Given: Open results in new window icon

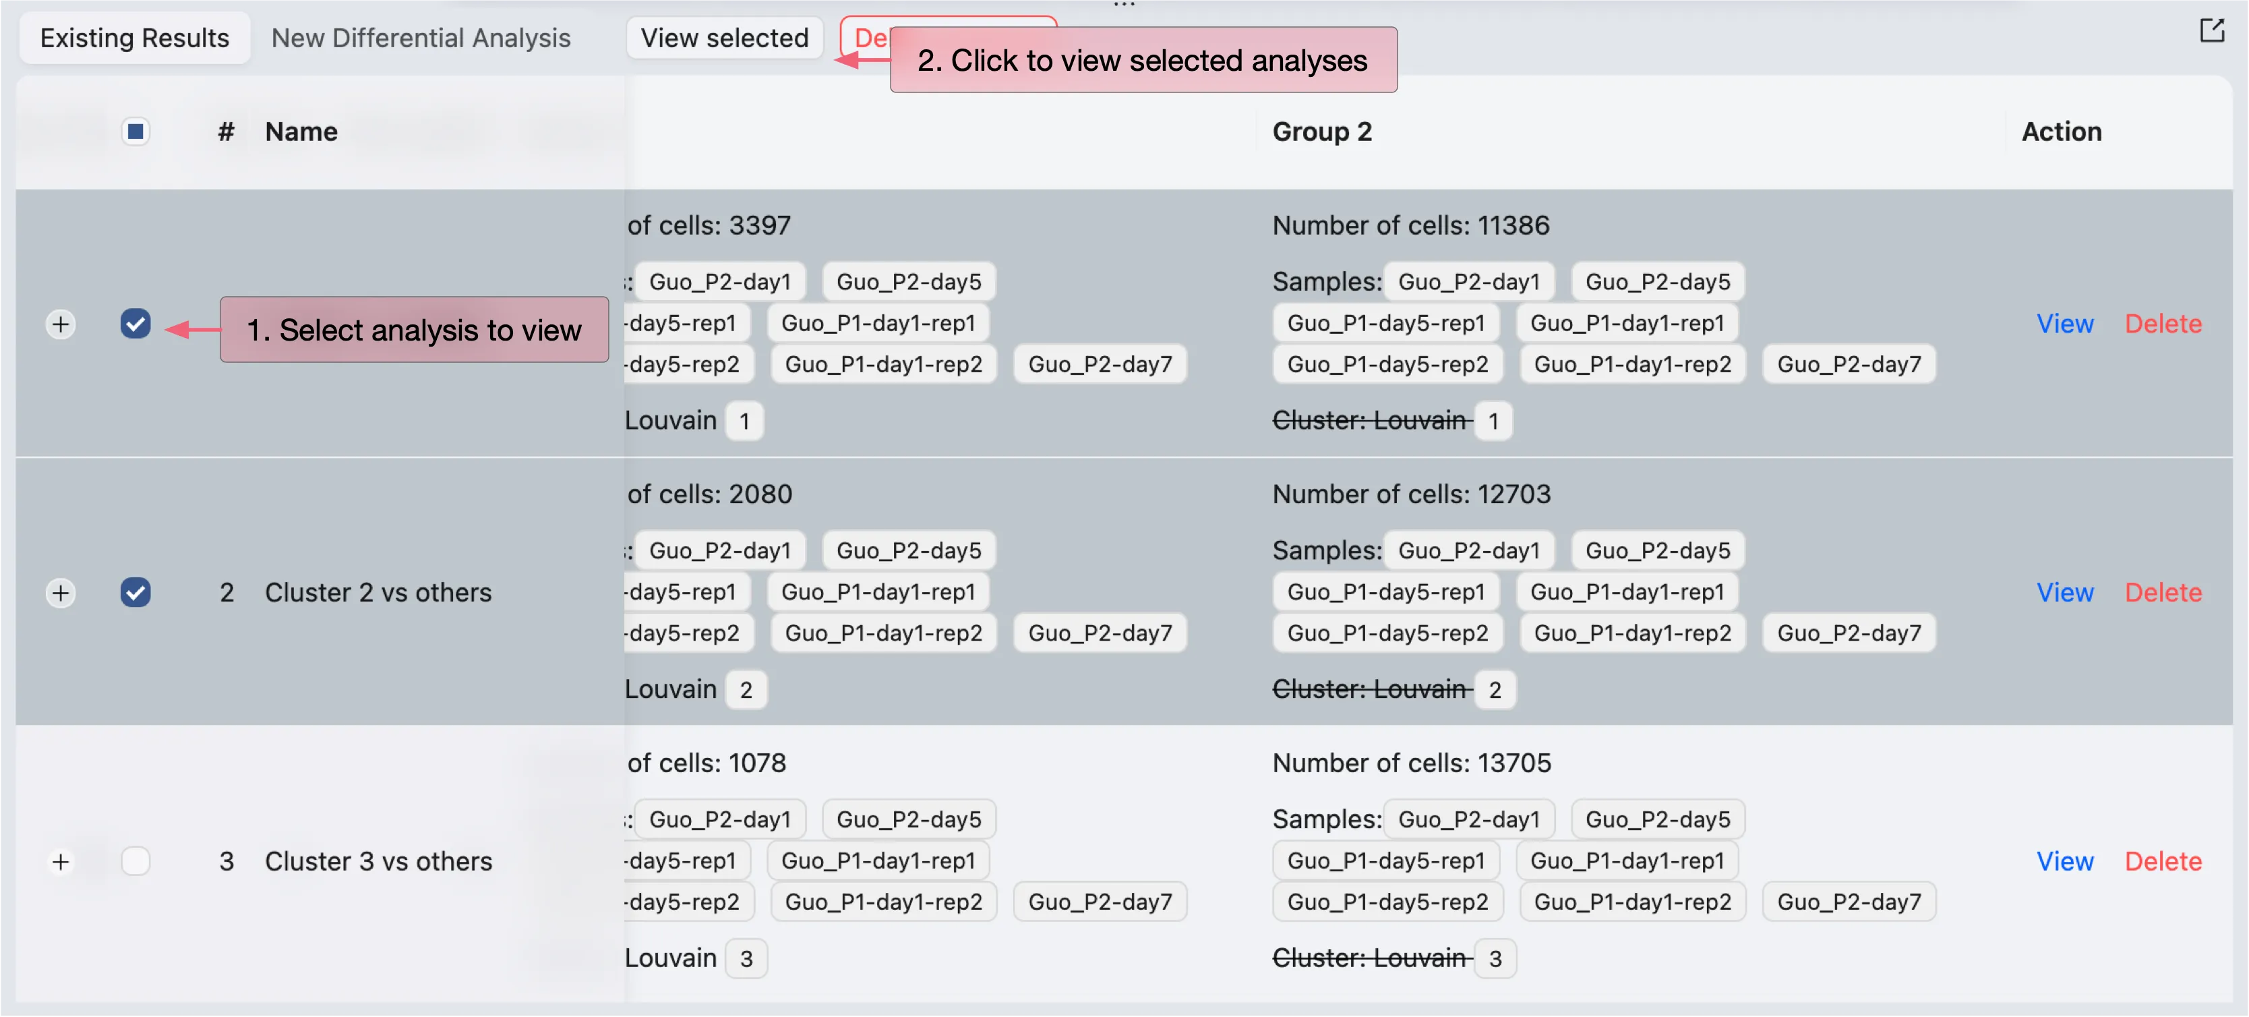Looking at the screenshot, I should coord(2211,32).
